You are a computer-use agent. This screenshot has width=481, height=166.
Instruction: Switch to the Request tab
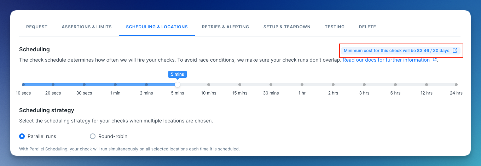point(37,27)
